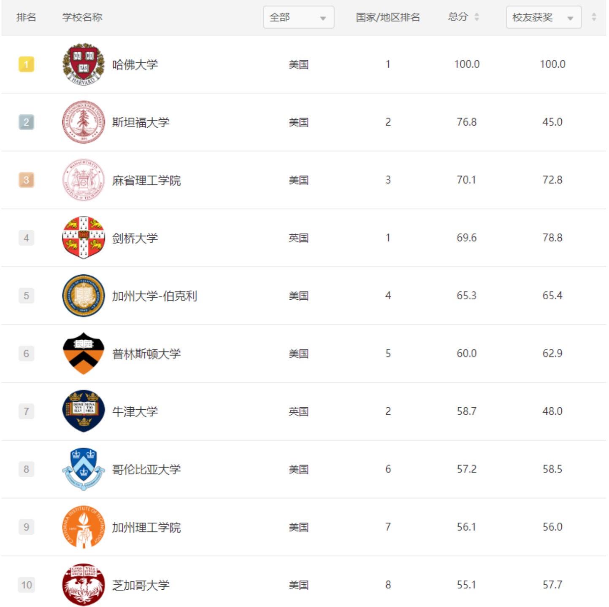The width and height of the screenshot is (609, 607).
Task: Click the Harvard University crest logo
Action: coord(84,64)
